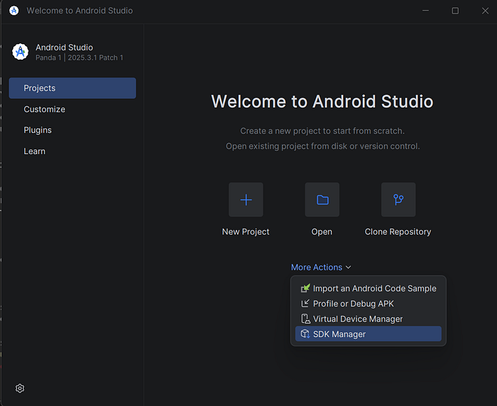This screenshot has height=406, width=497.
Task: Switch to the Customize tab
Action: (72, 109)
